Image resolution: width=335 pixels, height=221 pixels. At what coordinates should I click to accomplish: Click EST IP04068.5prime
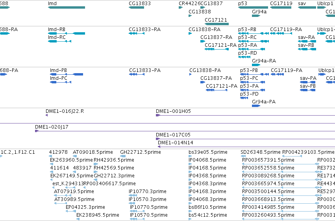point(190,164)
